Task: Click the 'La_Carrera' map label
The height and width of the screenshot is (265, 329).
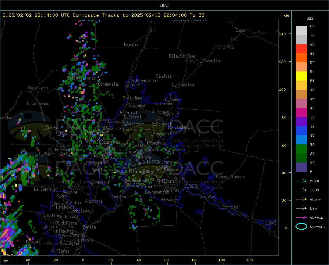Action: (45, 189)
